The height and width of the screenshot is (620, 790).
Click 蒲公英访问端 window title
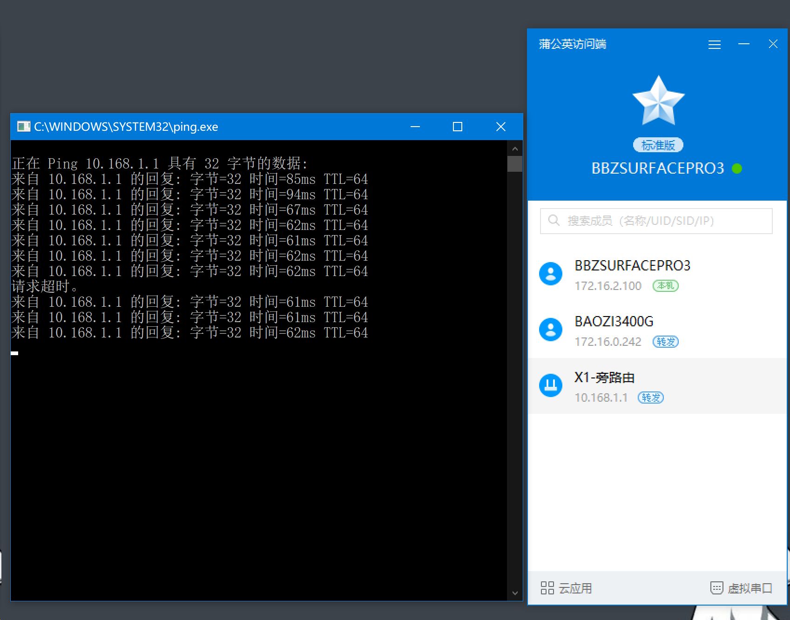573,44
